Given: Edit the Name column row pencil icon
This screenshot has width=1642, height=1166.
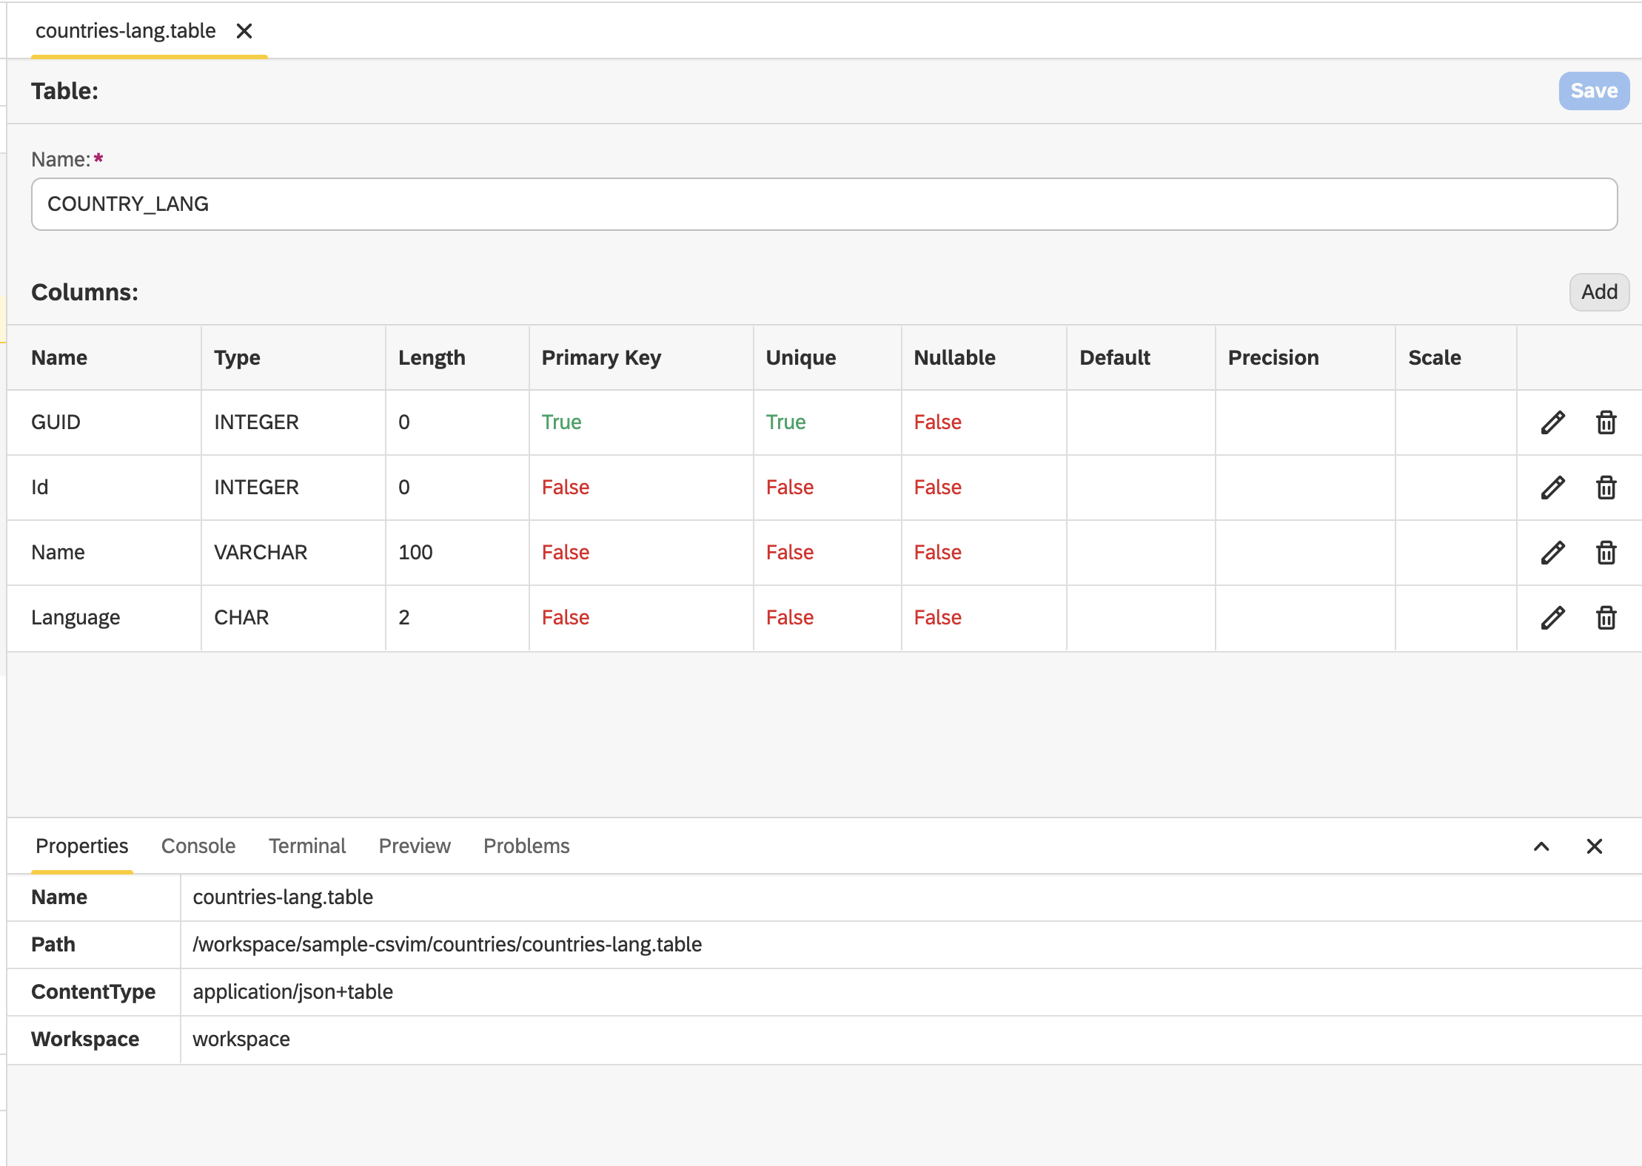Looking at the screenshot, I should [x=1552, y=553].
